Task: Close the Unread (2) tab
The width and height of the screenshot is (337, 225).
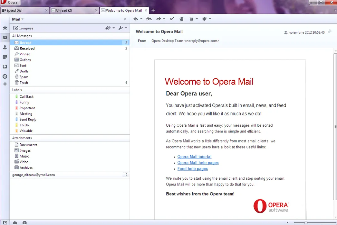Action: [x=96, y=10]
